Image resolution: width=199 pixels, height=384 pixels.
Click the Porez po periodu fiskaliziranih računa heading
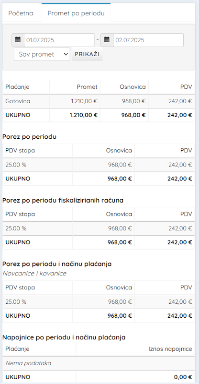click(x=63, y=200)
